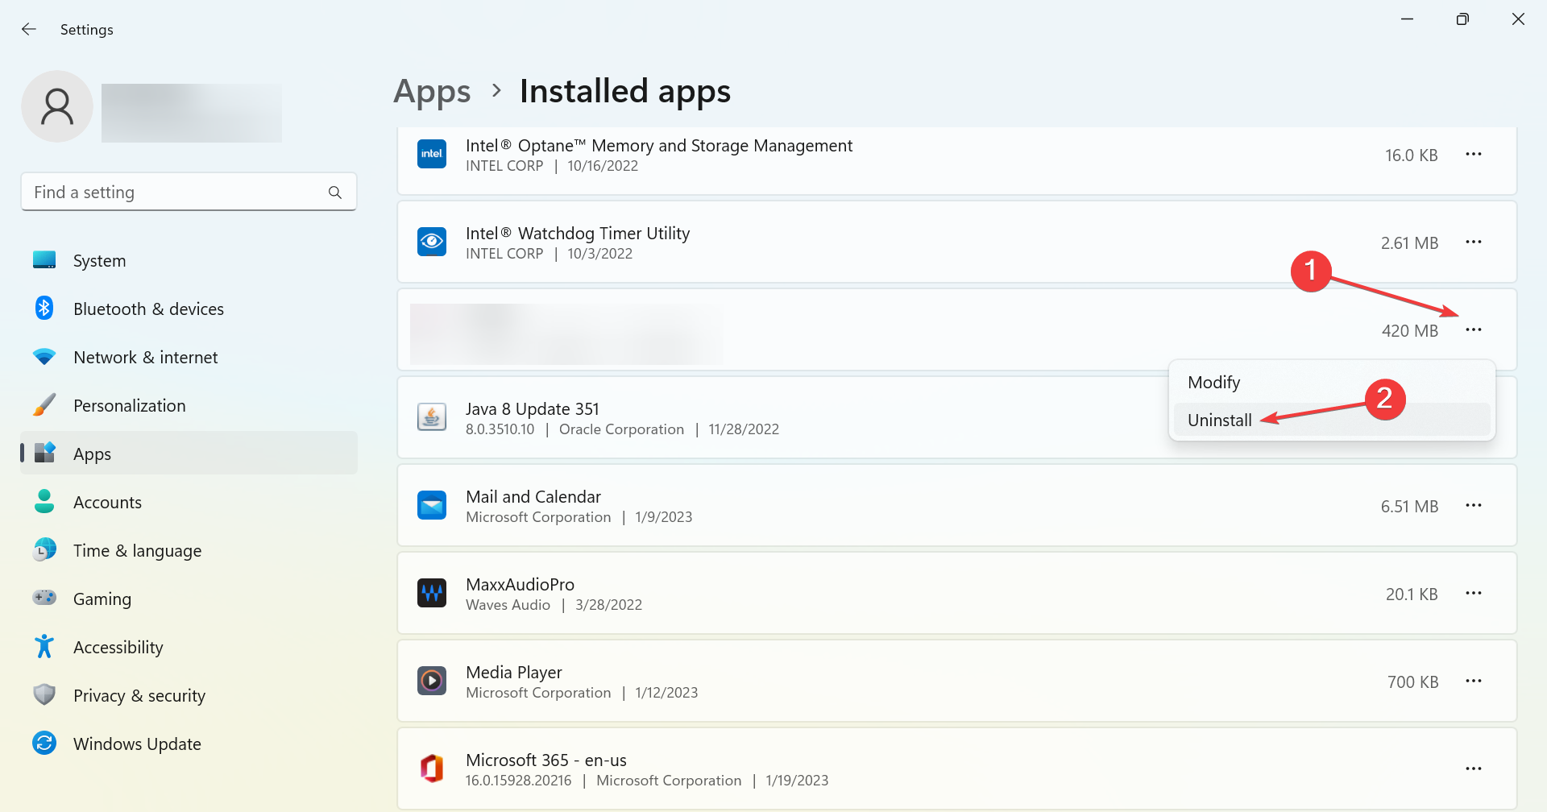Click the Microsoft 365 - en-us name

(546, 760)
